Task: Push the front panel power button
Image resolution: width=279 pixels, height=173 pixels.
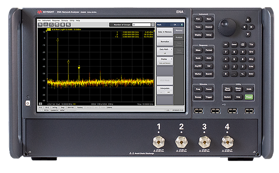Action: click(28, 103)
